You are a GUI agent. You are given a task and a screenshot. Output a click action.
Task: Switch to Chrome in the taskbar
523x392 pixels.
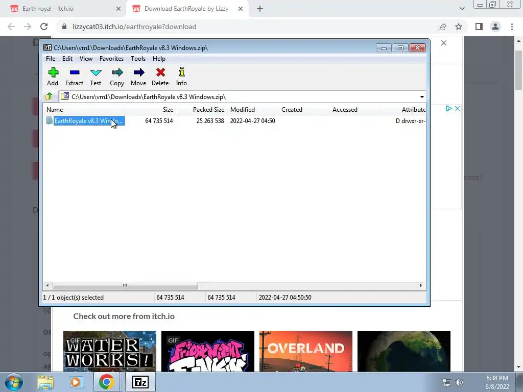tap(106, 382)
